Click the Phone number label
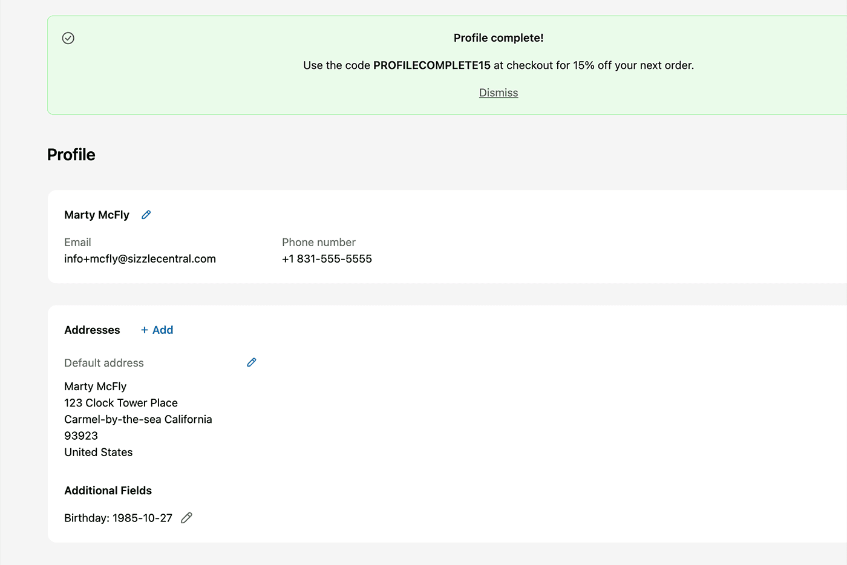This screenshot has height=565, width=847. coord(319,242)
